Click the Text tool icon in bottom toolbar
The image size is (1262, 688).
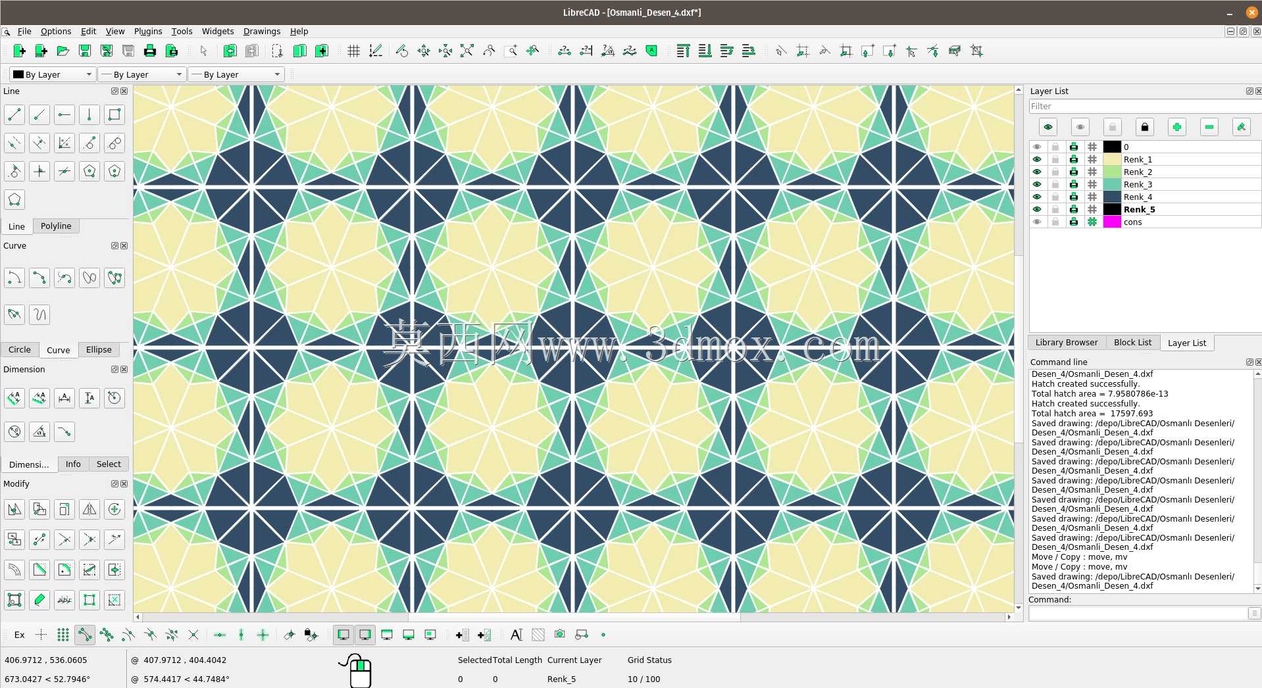point(516,635)
